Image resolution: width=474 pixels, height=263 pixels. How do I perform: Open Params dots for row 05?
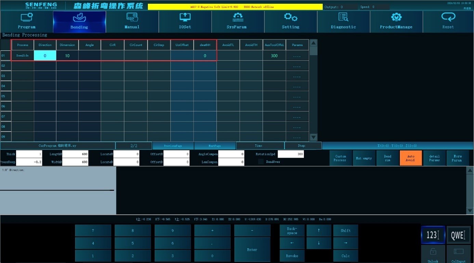[297, 96]
